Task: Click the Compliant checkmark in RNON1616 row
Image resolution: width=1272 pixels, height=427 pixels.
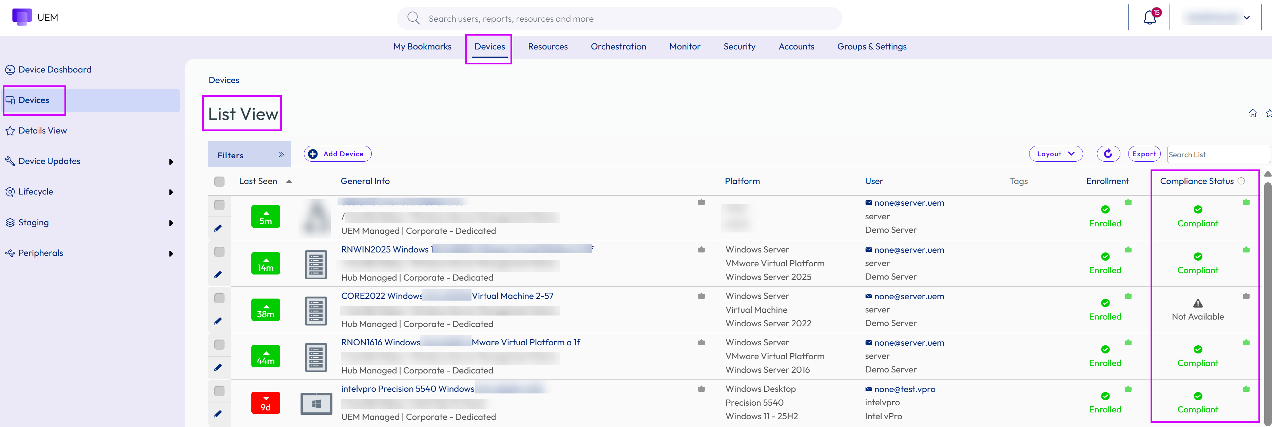Action: click(x=1198, y=350)
